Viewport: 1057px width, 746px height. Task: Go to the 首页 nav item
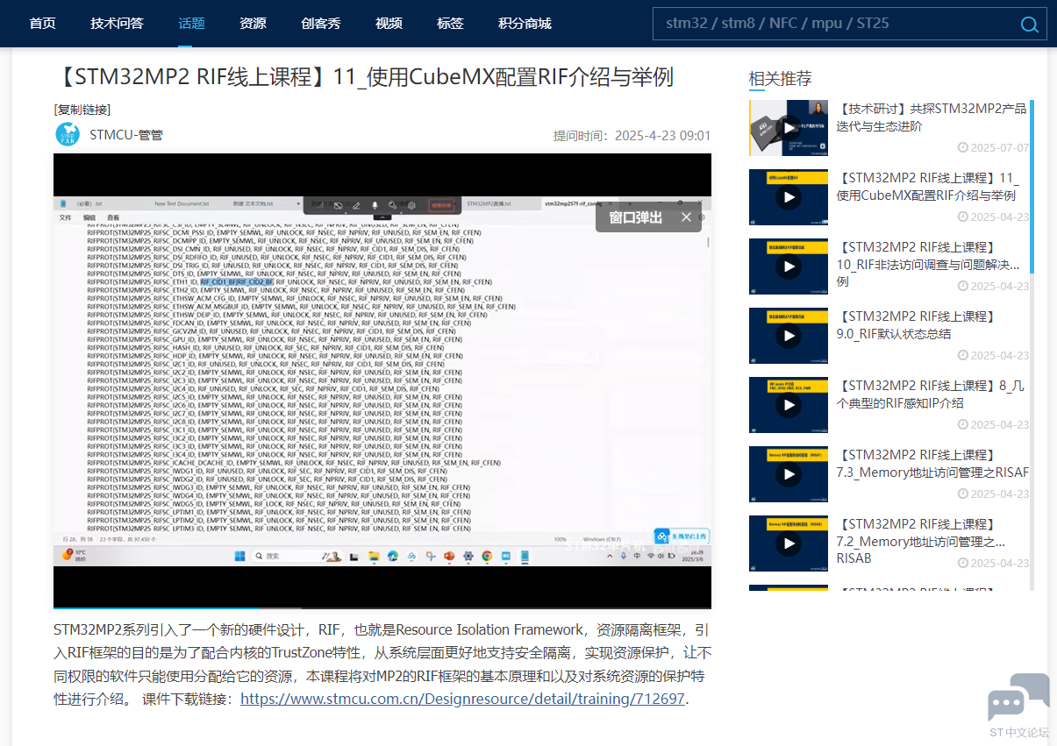pyautogui.click(x=42, y=24)
